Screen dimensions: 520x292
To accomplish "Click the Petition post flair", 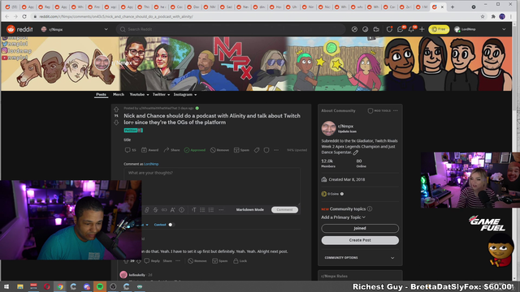I will (133, 131).
